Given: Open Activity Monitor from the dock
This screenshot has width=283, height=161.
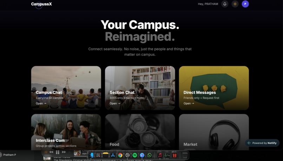Looking at the screenshot, I should tap(167, 155).
